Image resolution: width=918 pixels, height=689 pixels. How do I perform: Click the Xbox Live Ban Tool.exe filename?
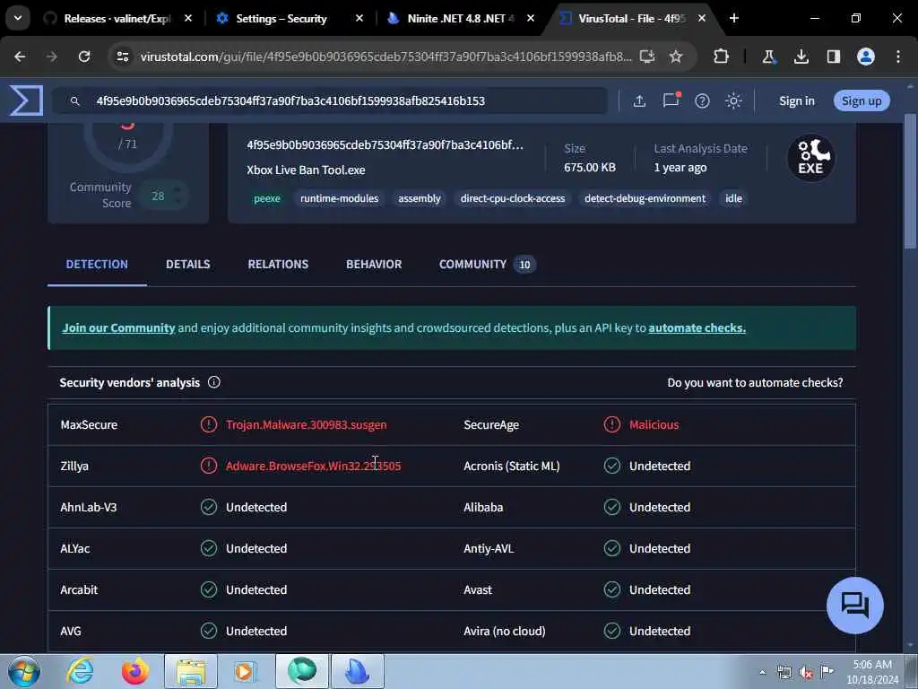pyautogui.click(x=306, y=170)
